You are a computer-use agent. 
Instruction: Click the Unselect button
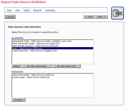point(18,100)
